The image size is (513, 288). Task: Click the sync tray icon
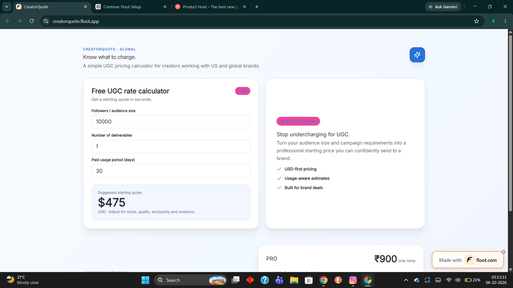(428, 280)
